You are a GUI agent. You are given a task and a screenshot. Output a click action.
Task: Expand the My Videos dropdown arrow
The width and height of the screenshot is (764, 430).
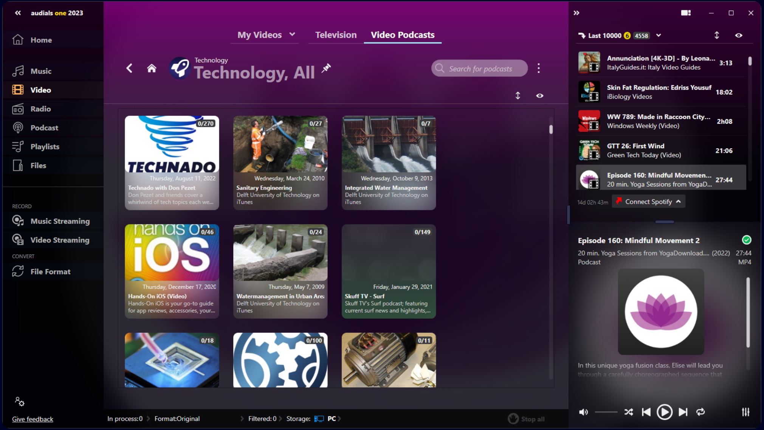292,34
